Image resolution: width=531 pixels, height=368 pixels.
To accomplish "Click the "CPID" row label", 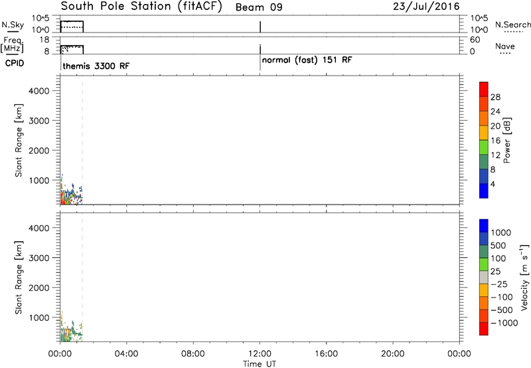I will tap(14, 63).
